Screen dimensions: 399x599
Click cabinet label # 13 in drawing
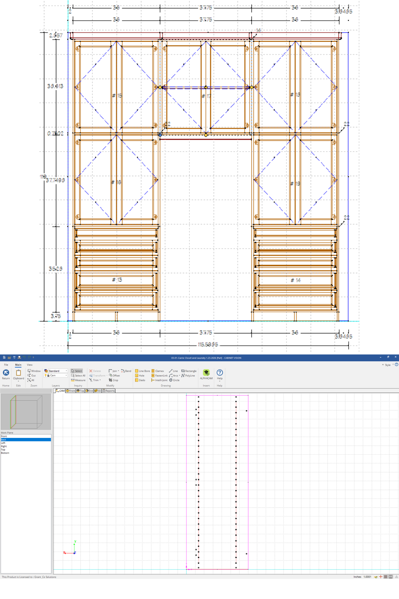[117, 280]
